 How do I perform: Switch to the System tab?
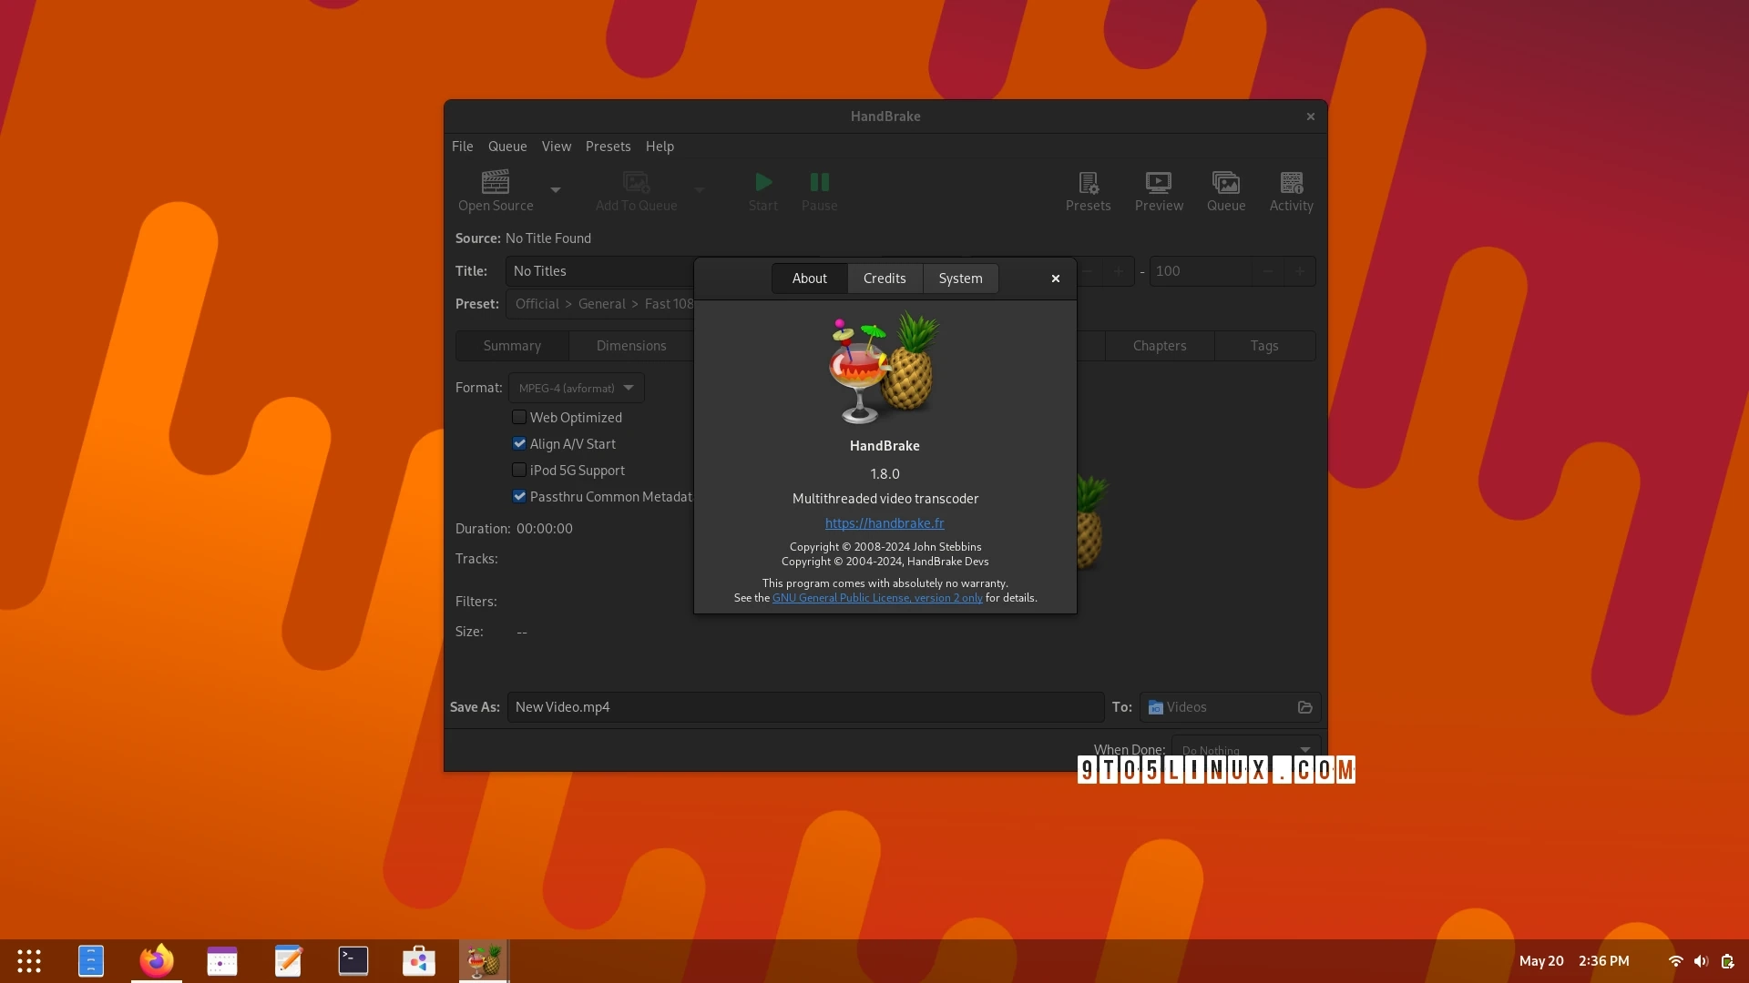tap(960, 278)
